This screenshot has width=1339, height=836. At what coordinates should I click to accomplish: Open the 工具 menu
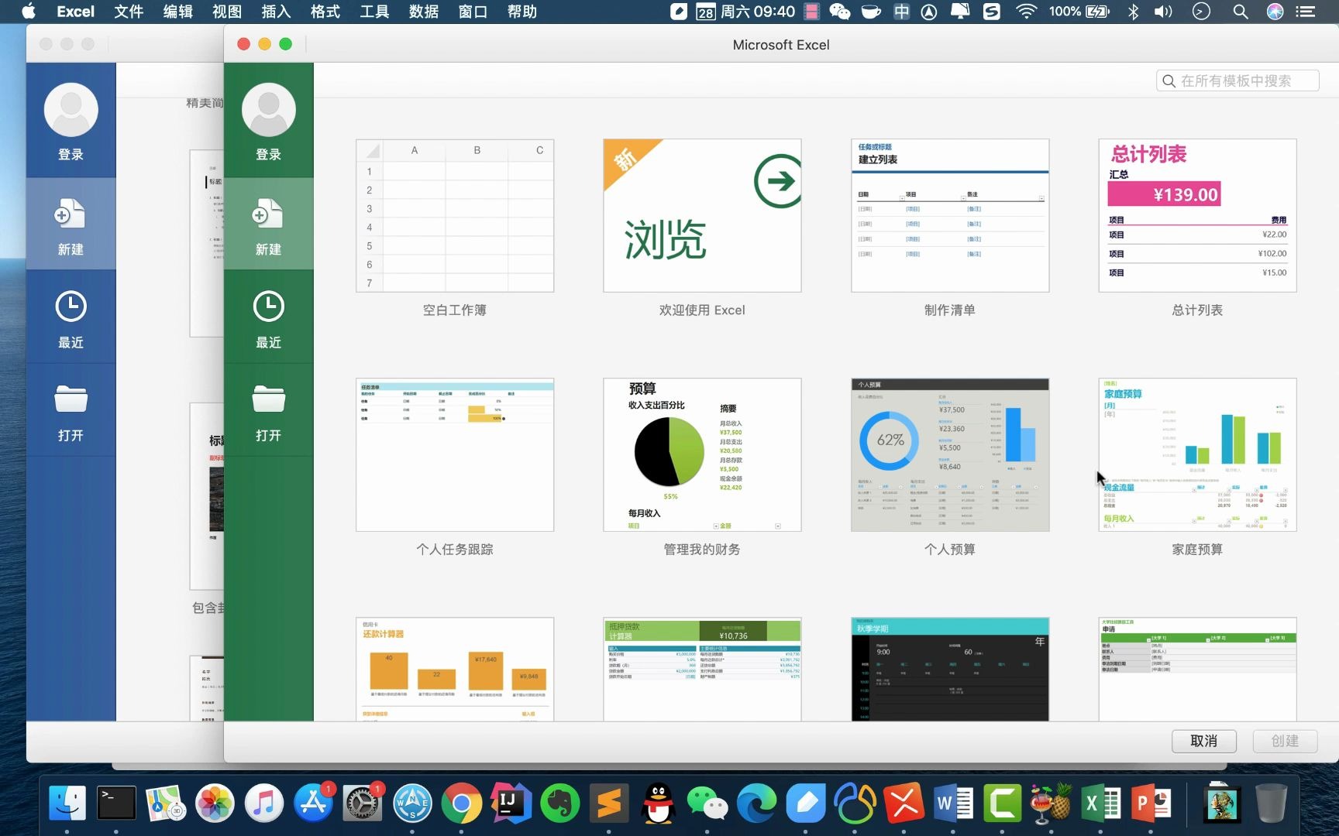coord(374,12)
